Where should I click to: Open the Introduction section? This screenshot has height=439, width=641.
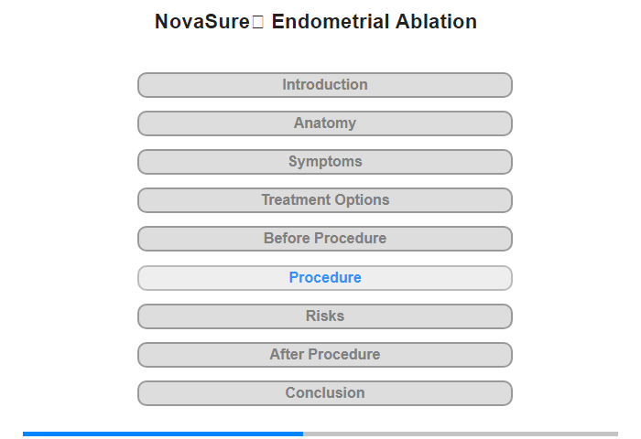point(325,85)
